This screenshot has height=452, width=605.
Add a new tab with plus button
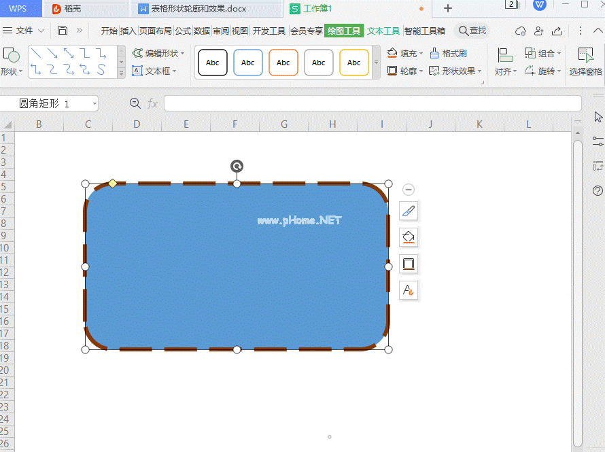[x=447, y=8]
